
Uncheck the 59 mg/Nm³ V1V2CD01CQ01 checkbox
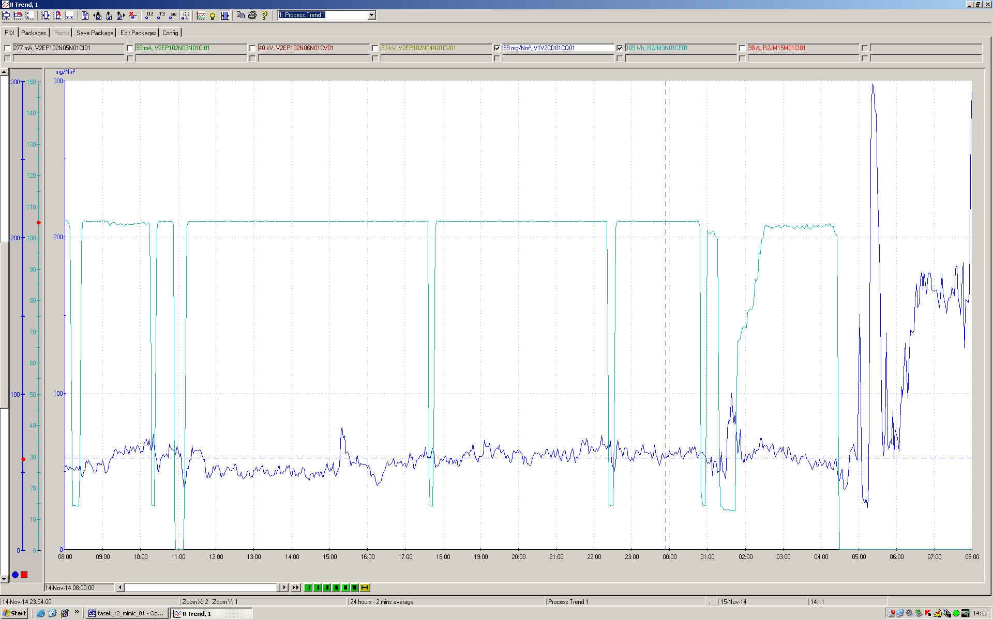point(497,48)
